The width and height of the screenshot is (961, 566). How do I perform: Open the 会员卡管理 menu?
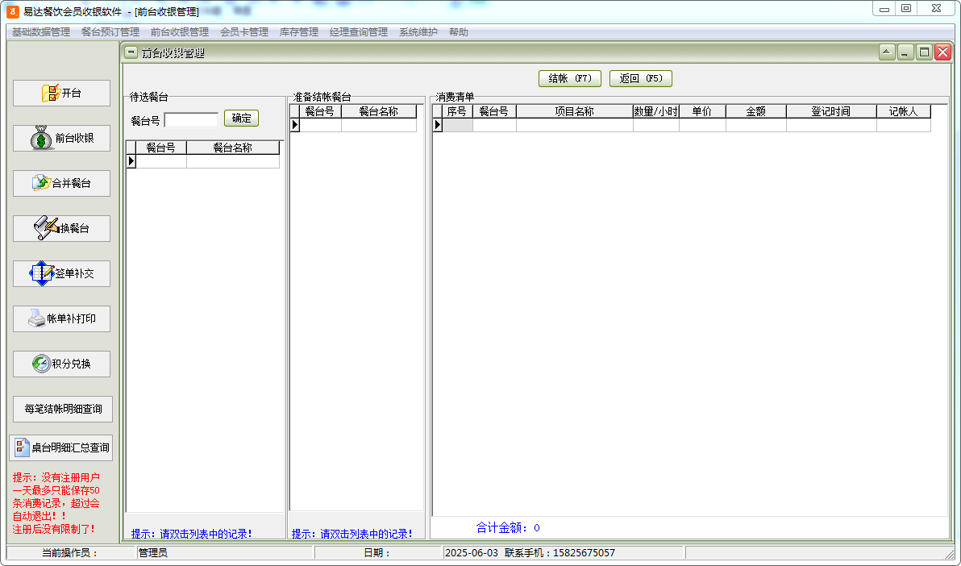coord(244,32)
